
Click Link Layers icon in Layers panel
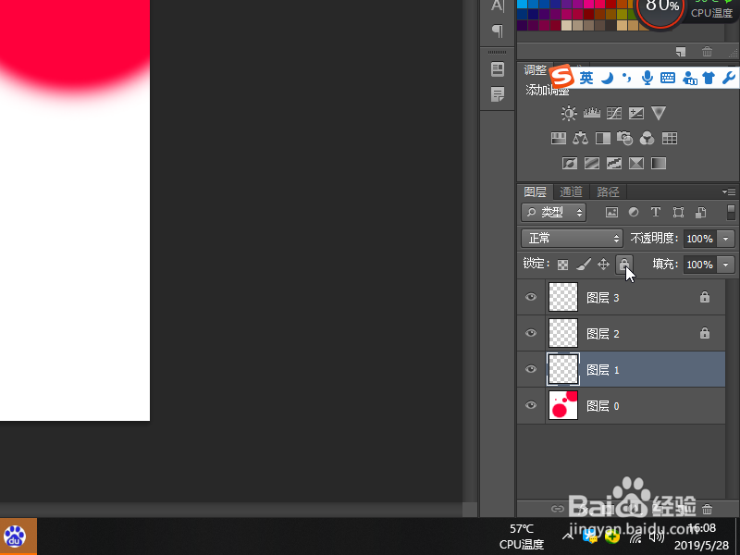(558, 509)
